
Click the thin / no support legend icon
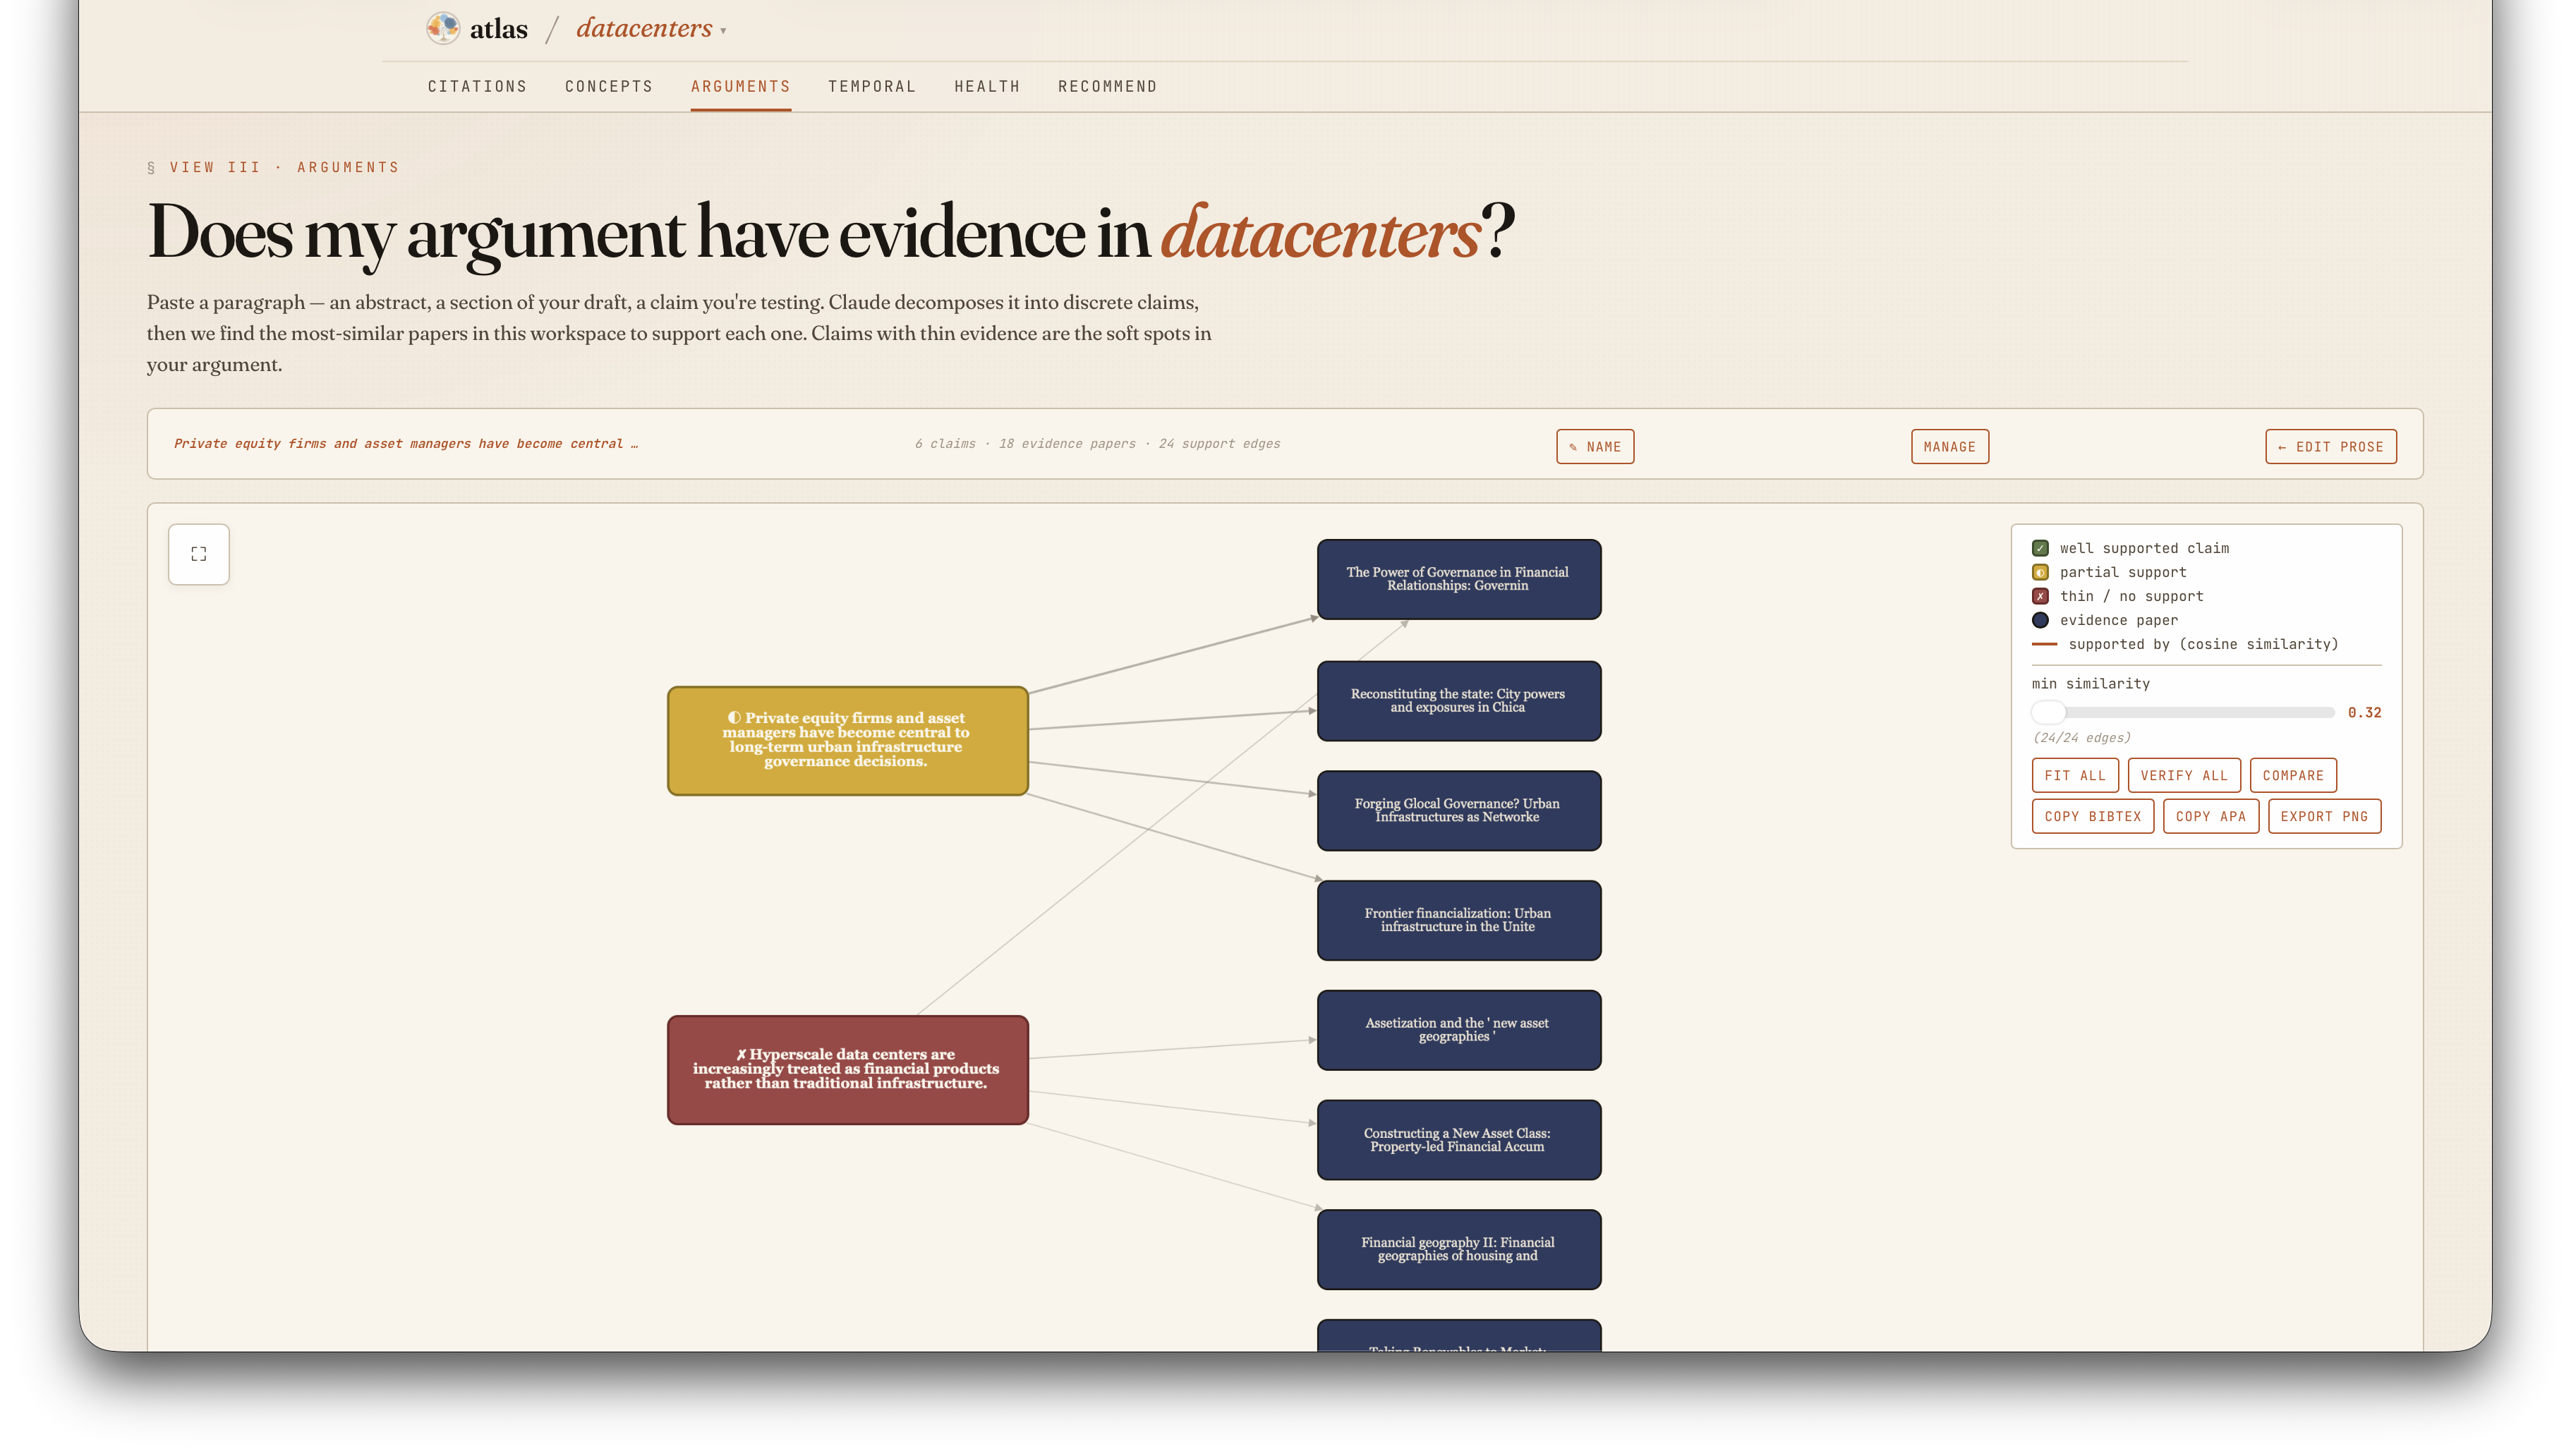click(x=2040, y=596)
